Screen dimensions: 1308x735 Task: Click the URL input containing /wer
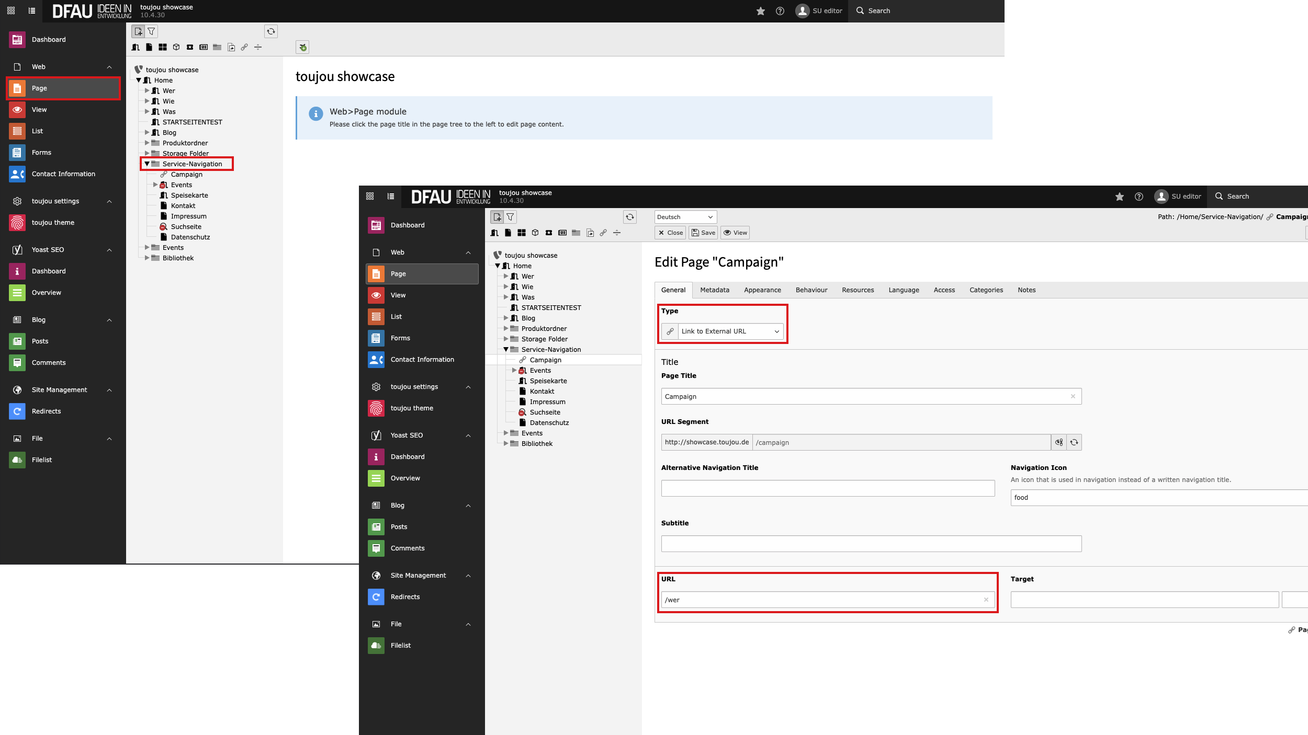tap(828, 600)
